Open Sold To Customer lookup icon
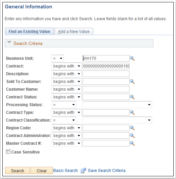 click(132, 82)
